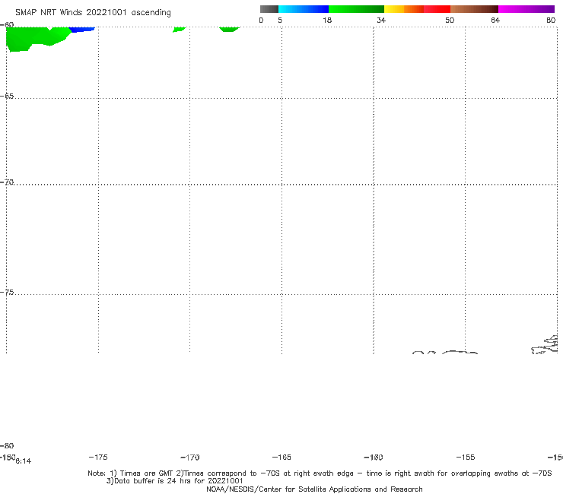Click the color bar label 34
Screen dimensions: 563x494
click(381, 20)
